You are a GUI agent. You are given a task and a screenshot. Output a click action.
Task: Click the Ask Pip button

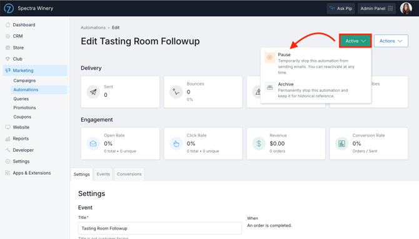click(341, 8)
